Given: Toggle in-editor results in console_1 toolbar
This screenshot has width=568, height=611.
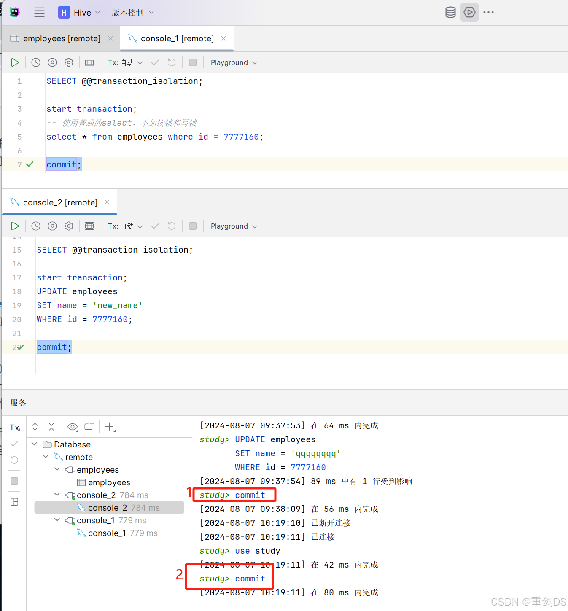Looking at the screenshot, I should pos(89,62).
